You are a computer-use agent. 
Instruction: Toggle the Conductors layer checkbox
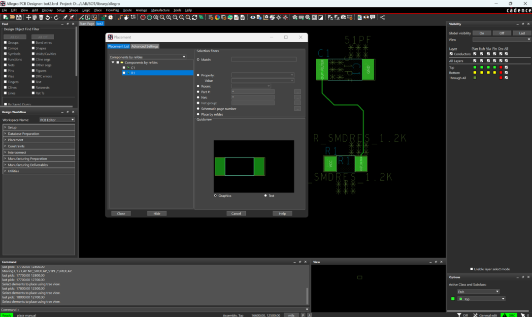[x=451, y=54]
